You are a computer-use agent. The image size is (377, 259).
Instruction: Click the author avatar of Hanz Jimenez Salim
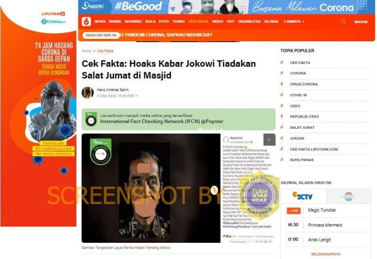tap(87, 93)
